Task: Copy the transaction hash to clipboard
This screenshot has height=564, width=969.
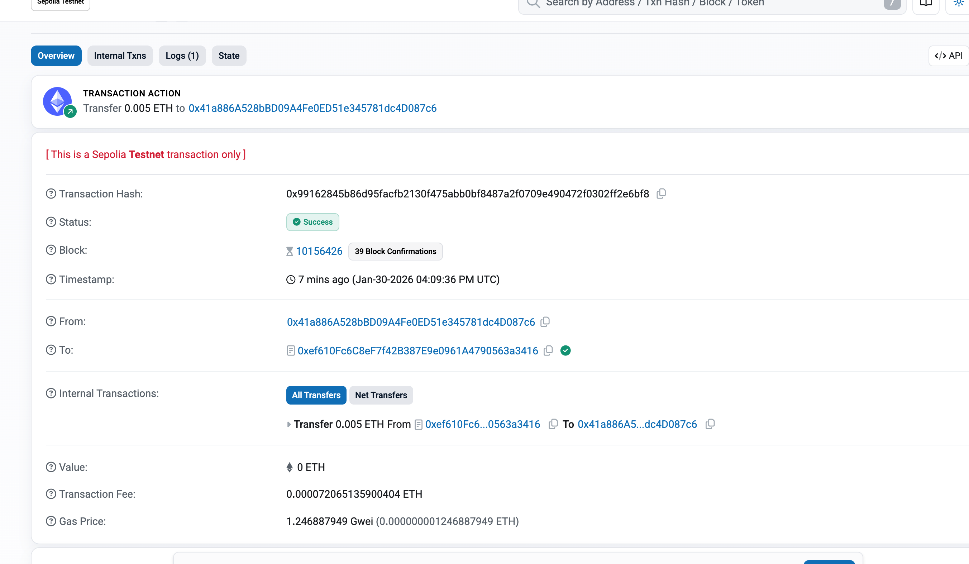Action: pos(661,193)
